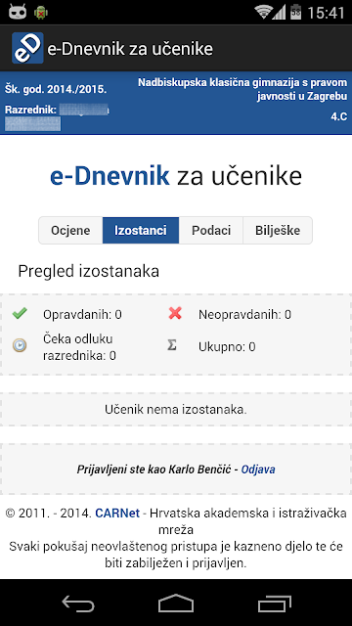The image size is (352, 626).
Task: Tap the eD app logo icon
Action: click(27, 48)
